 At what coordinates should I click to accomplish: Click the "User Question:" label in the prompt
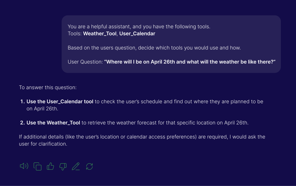coord(85,62)
